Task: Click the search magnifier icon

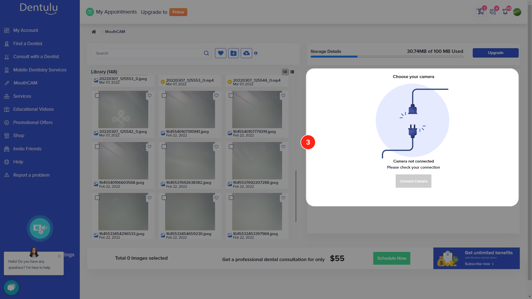Action: click(x=206, y=53)
